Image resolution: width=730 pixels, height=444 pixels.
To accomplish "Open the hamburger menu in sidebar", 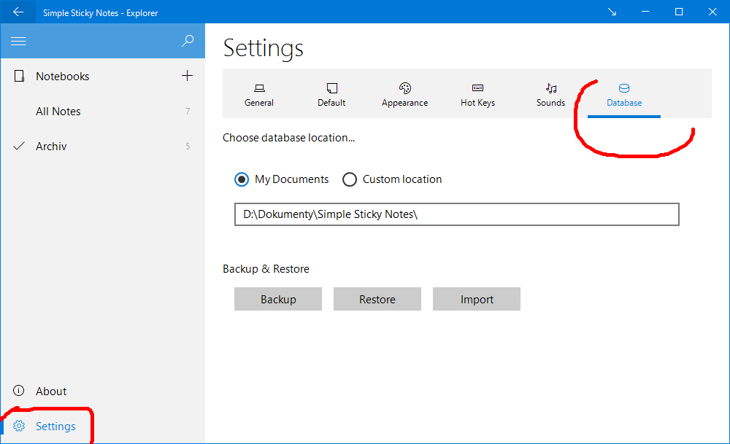I will pyautogui.click(x=18, y=41).
